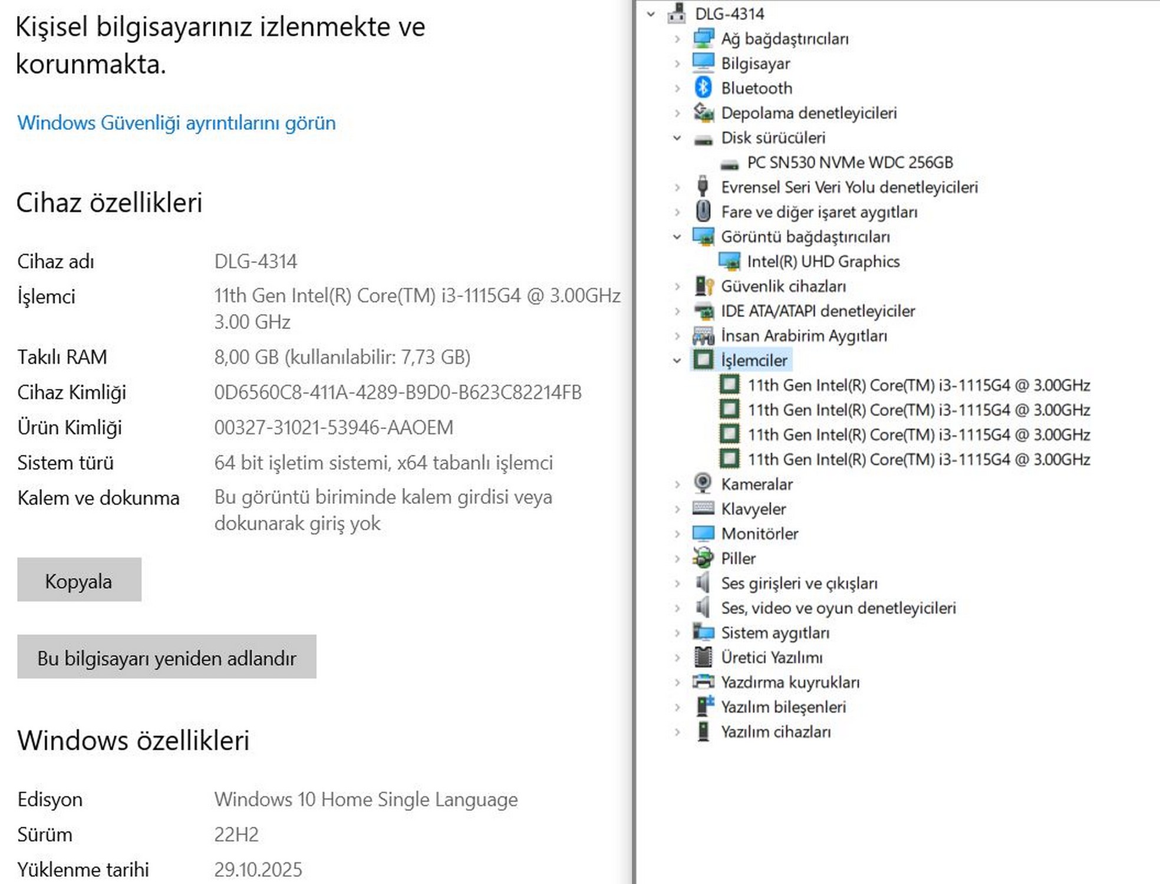Image resolution: width=1160 pixels, height=884 pixels.
Task: Click the Yazdırma kuyrukları printer icon
Action: (703, 682)
